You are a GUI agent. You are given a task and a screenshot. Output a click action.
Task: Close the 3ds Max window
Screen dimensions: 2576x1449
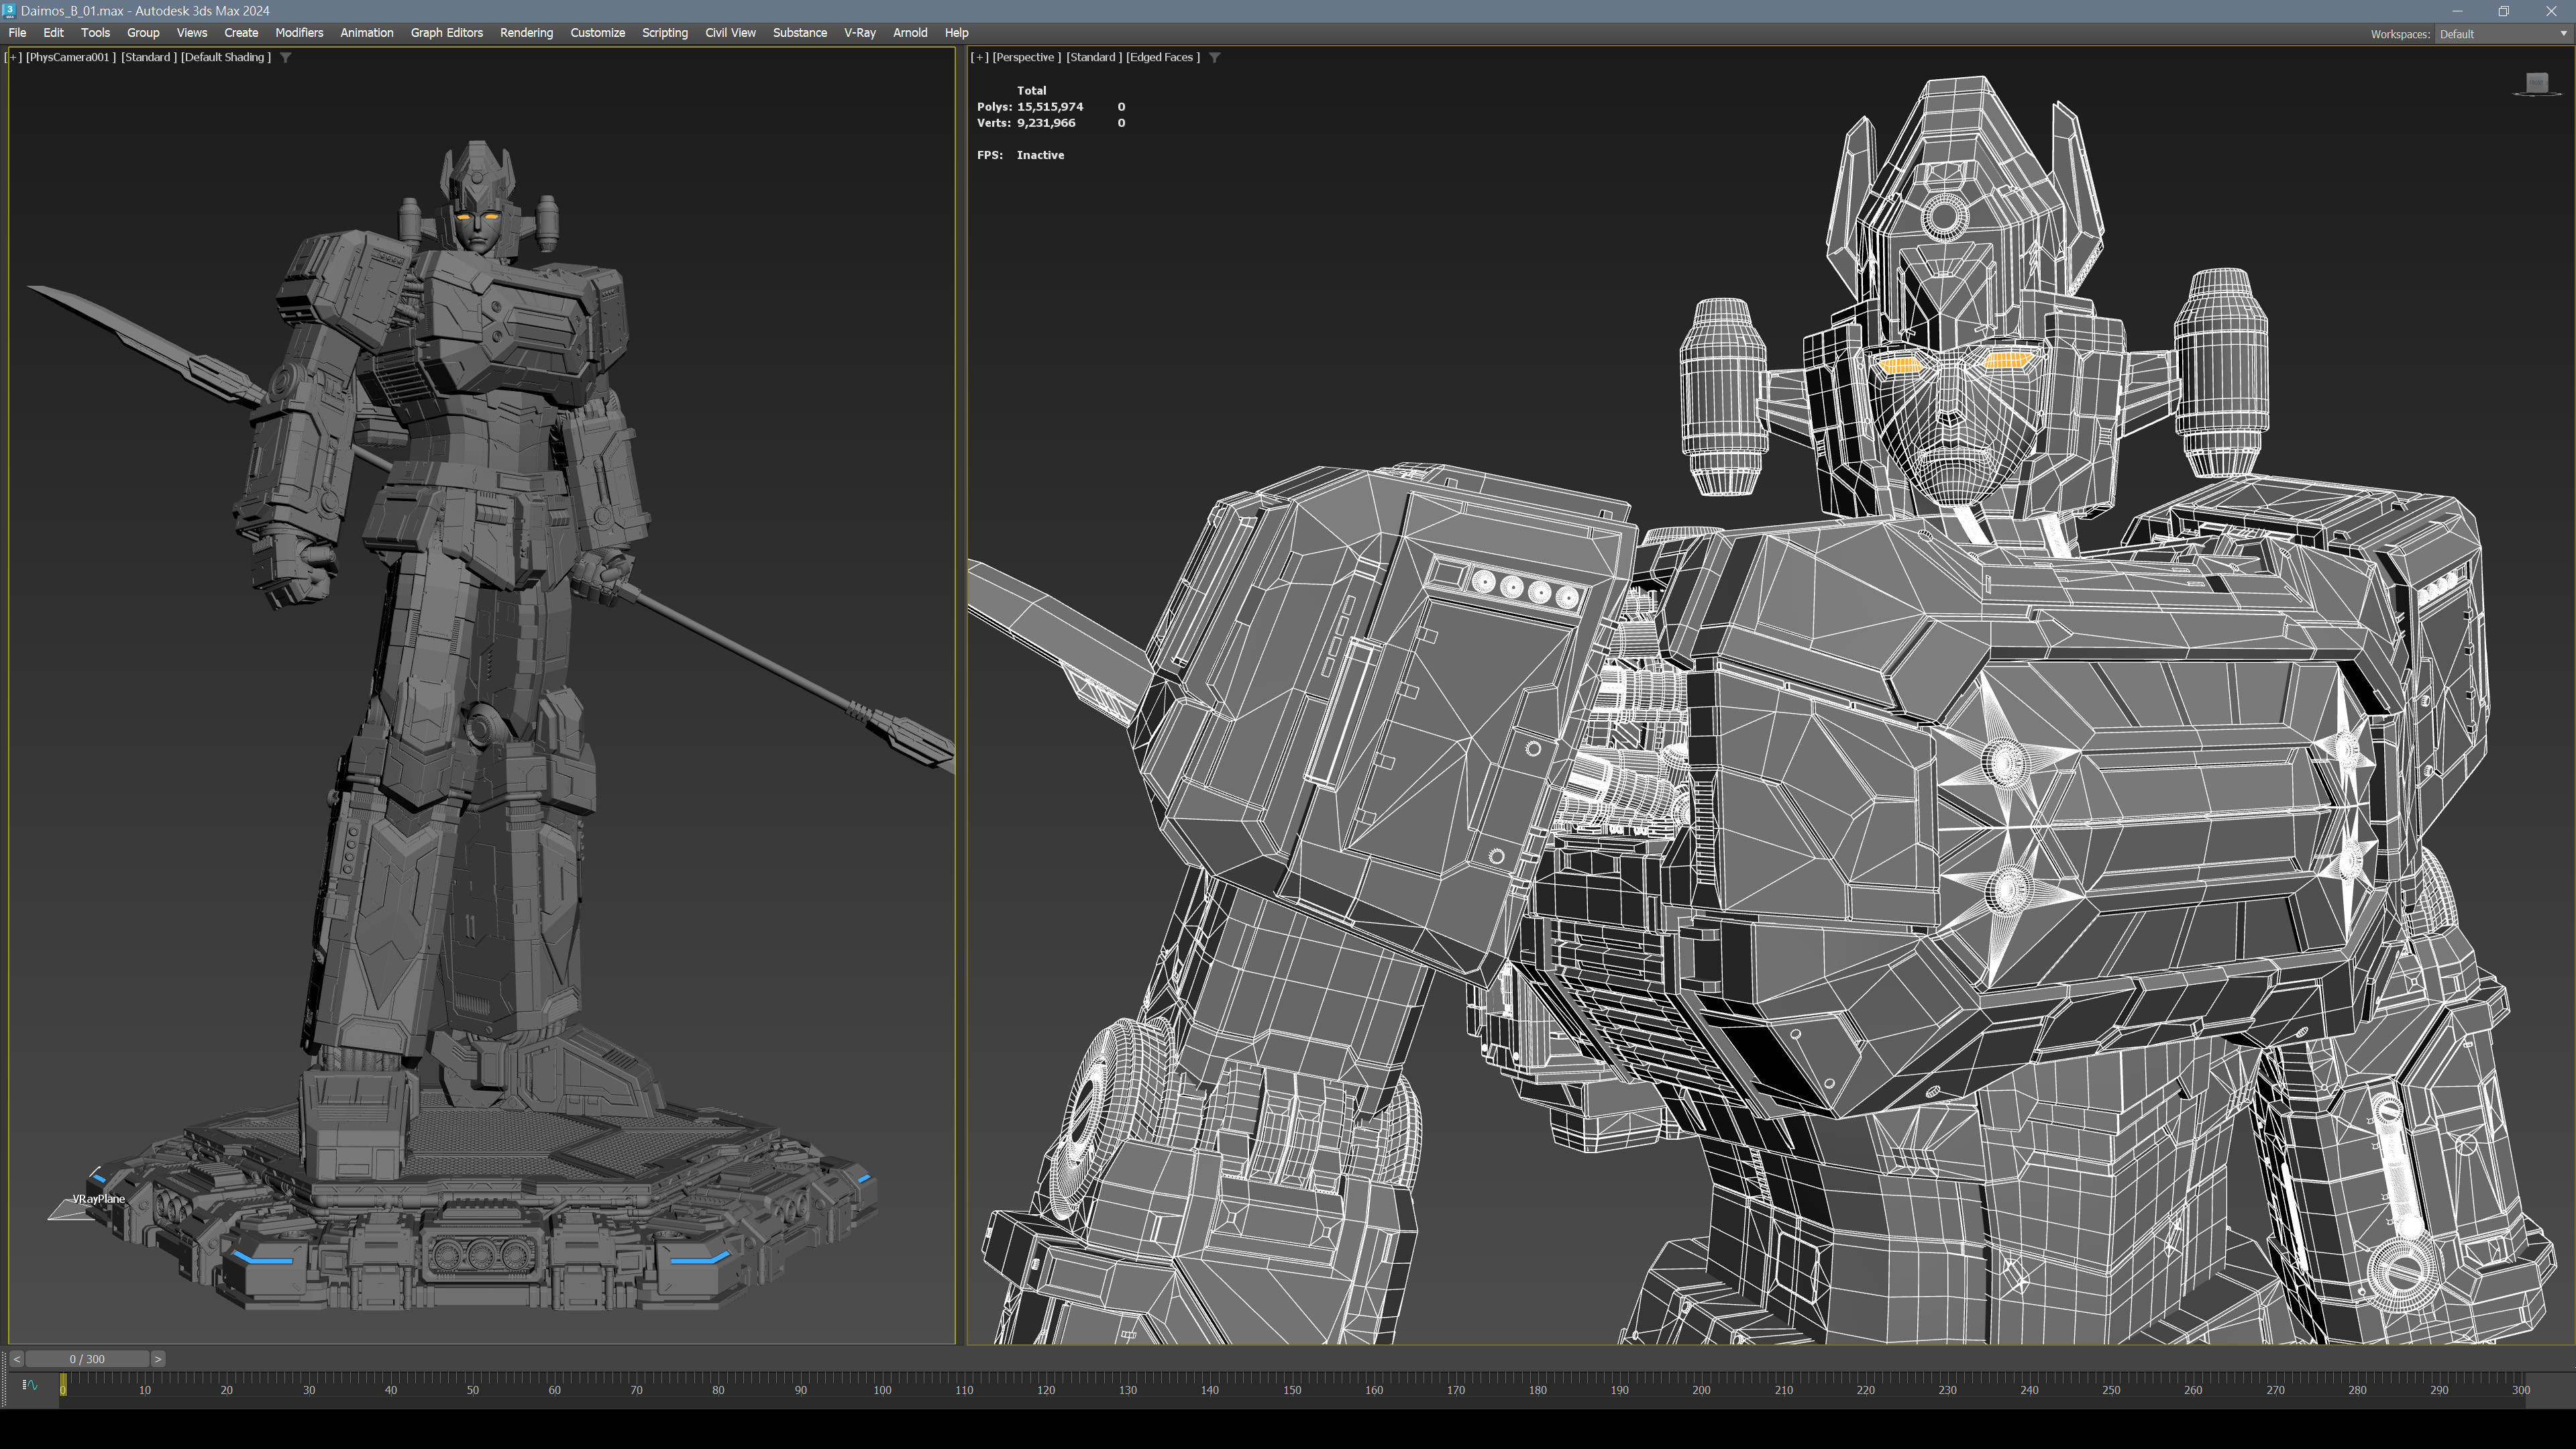[2551, 11]
